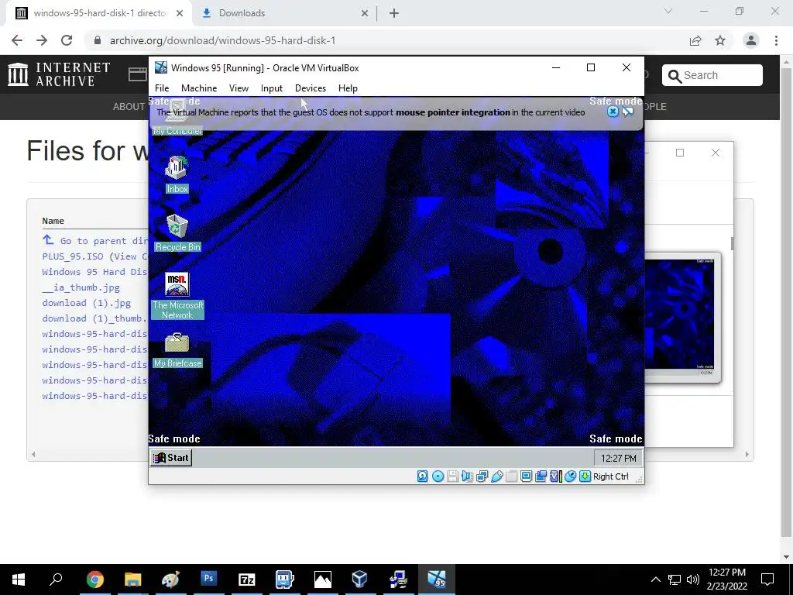Open the notification center icon
Image resolution: width=793 pixels, height=595 pixels.
pos(767,580)
